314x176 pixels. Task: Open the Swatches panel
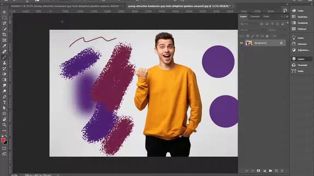301,17
